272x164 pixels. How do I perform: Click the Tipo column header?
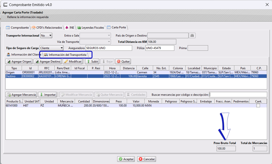[x=14, y=68]
